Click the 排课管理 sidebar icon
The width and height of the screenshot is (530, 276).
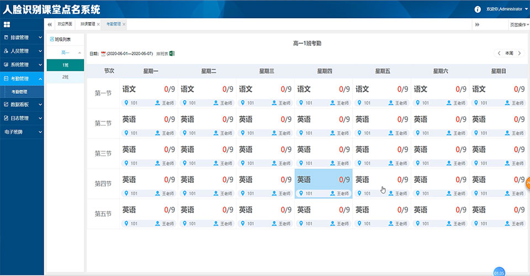click(x=6, y=37)
